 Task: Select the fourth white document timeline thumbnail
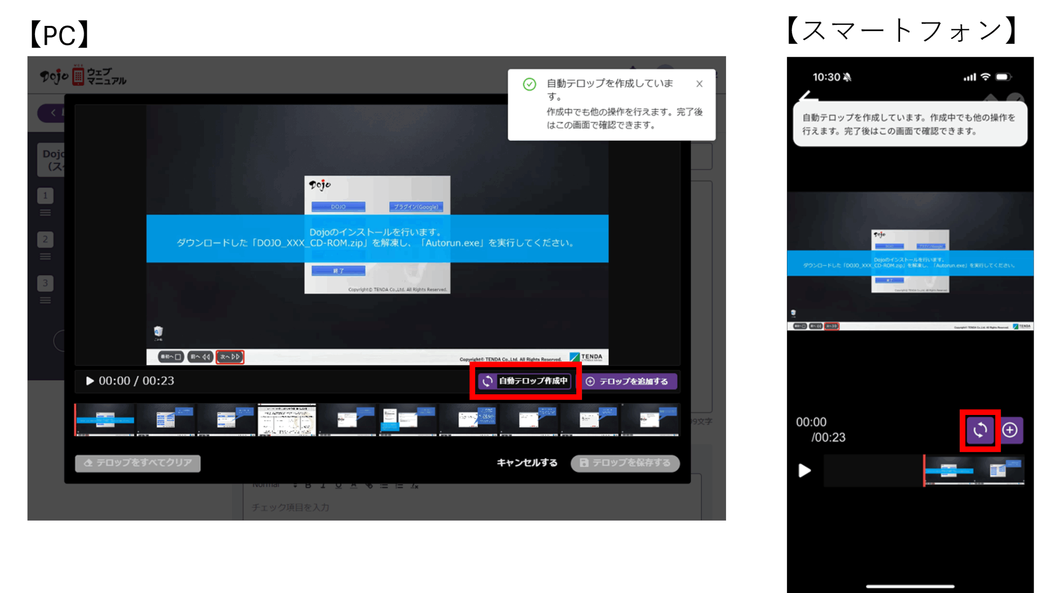pos(287,420)
